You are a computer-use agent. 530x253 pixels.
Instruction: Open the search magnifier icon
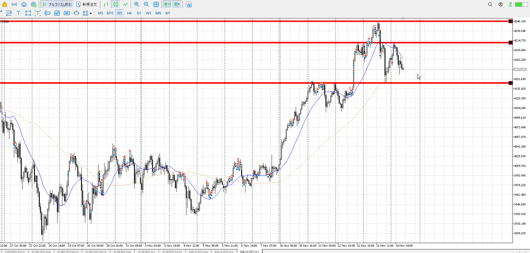tap(490, 5)
